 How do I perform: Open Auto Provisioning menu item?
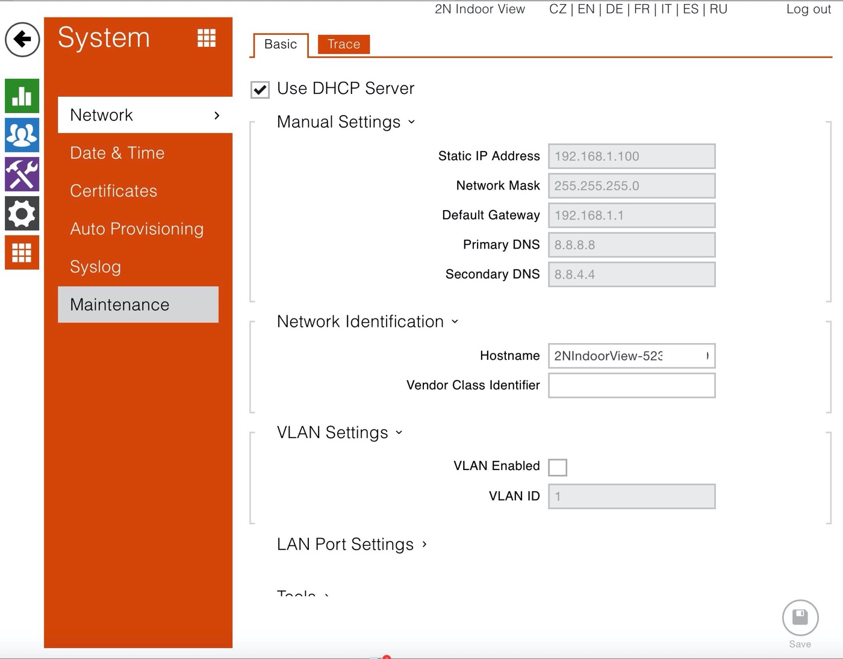coord(137,229)
